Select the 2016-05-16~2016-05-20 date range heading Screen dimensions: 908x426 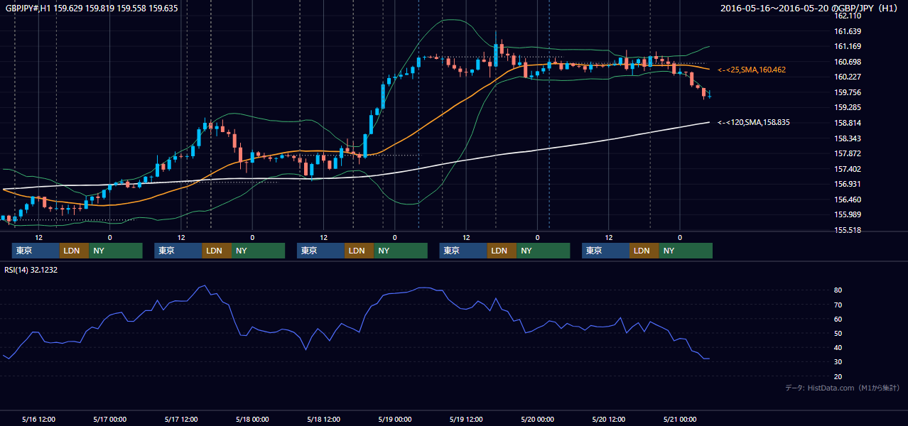click(809, 9)
